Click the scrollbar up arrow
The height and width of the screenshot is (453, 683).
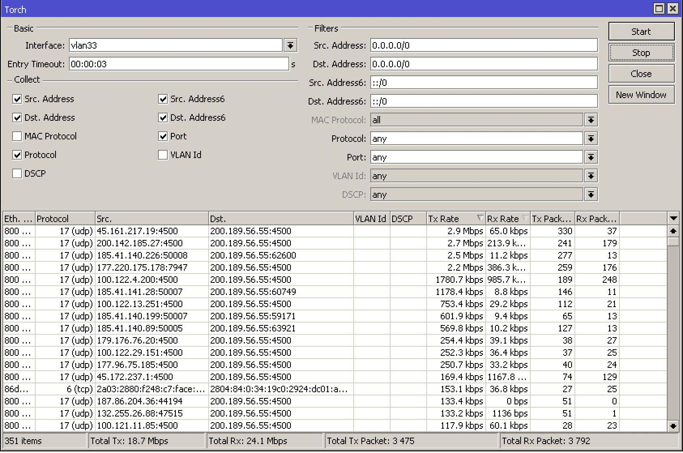[x=673, y=231]
